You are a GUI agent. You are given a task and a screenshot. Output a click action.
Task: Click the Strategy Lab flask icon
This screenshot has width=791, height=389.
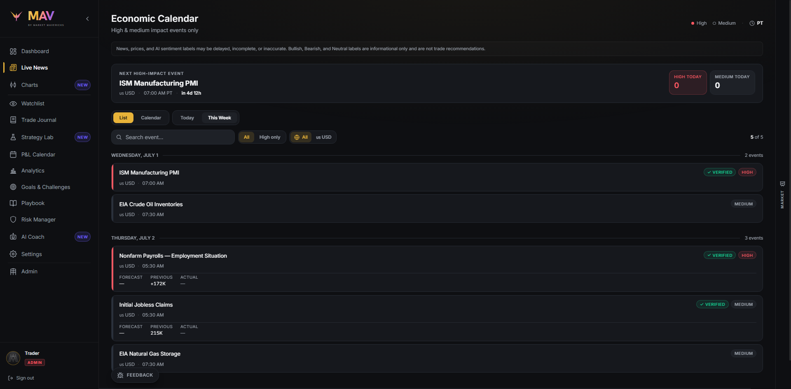click(13, 137)
